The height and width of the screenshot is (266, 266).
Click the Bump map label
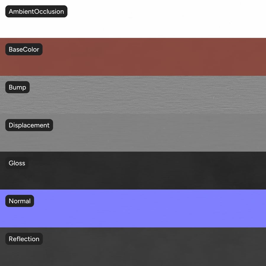click(x=17, y=87)
